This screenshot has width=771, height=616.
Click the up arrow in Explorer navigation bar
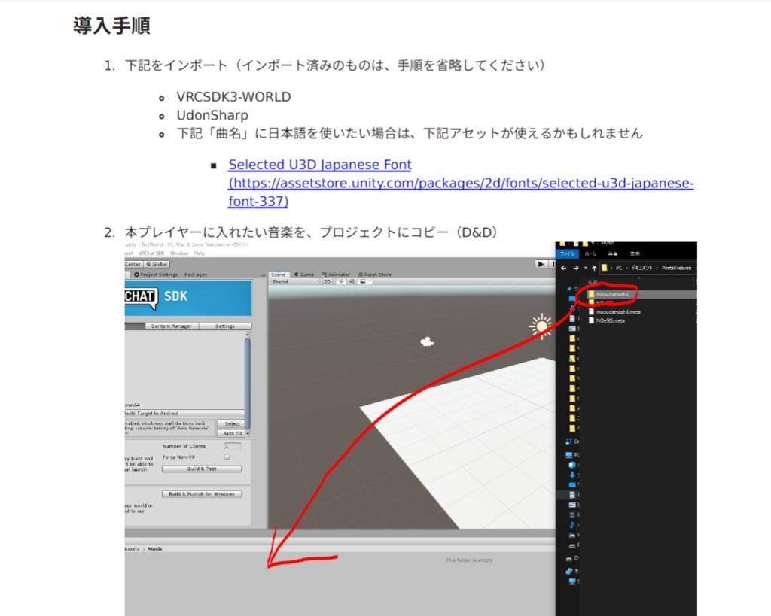[595, 268]
